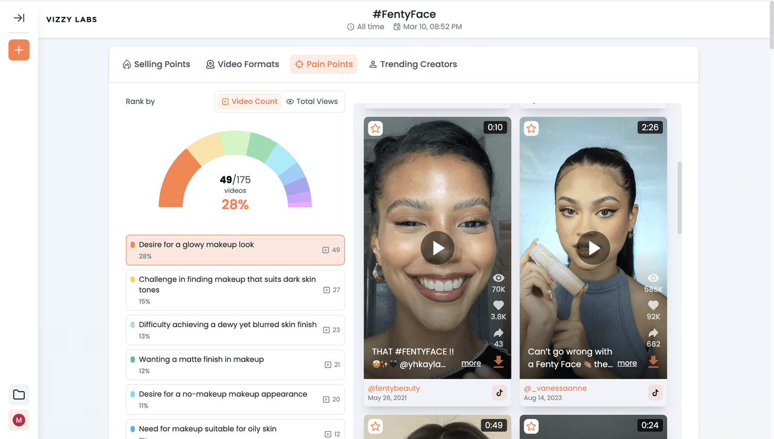Screen dimensions: 774x439
Task: Select 'Wanting a matte finish in makeup'
Action: [x=235, y=365]
